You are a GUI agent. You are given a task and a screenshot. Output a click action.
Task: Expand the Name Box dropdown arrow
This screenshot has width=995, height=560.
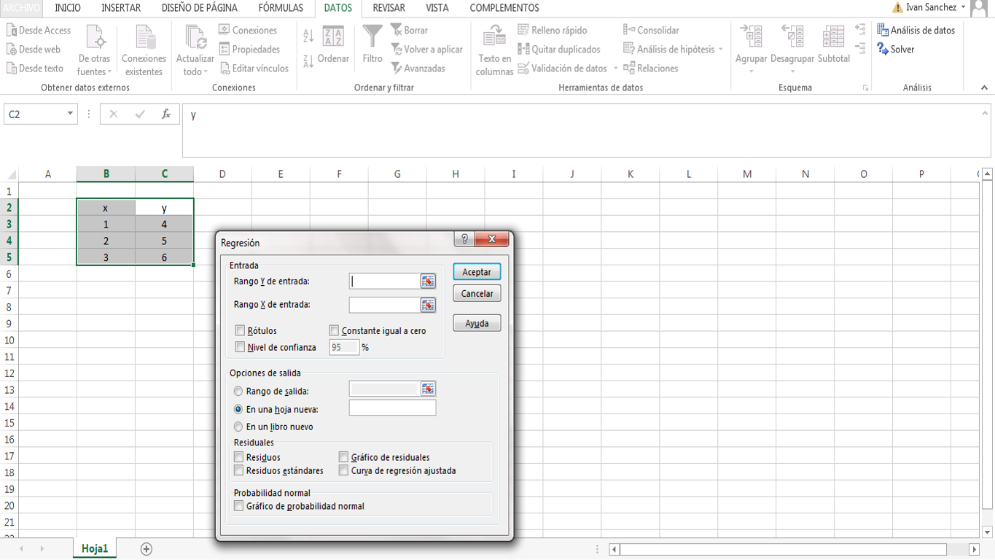70,114
